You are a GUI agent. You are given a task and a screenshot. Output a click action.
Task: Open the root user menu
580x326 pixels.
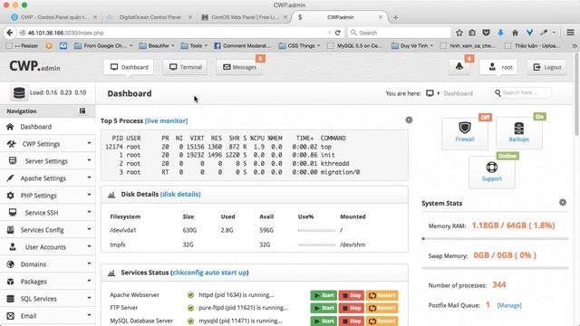pos(498,67)
